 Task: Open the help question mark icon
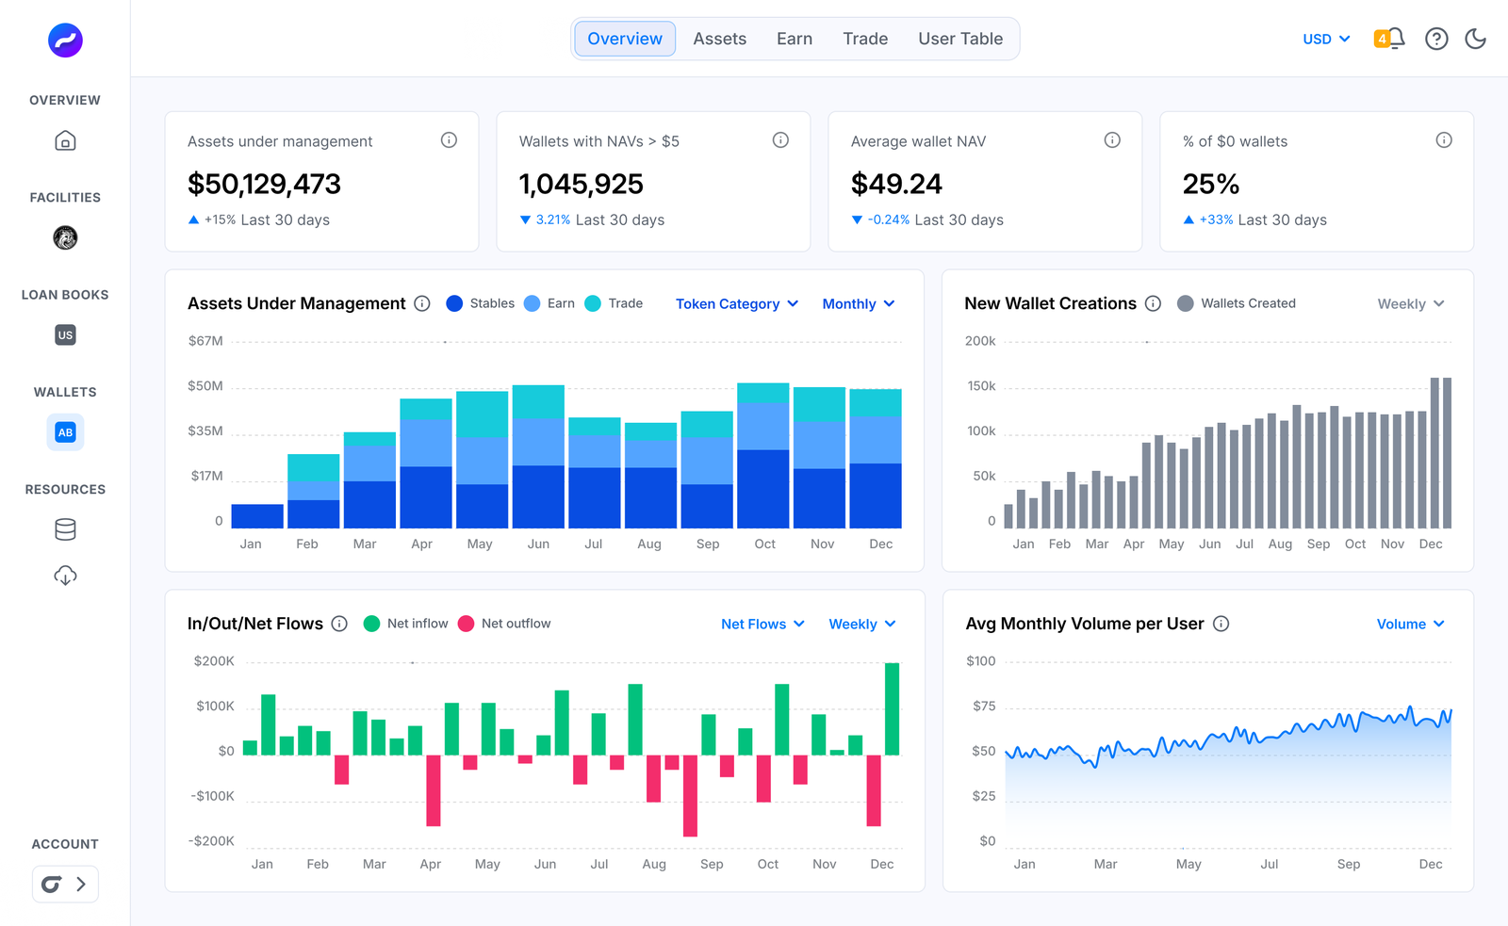1436,39
